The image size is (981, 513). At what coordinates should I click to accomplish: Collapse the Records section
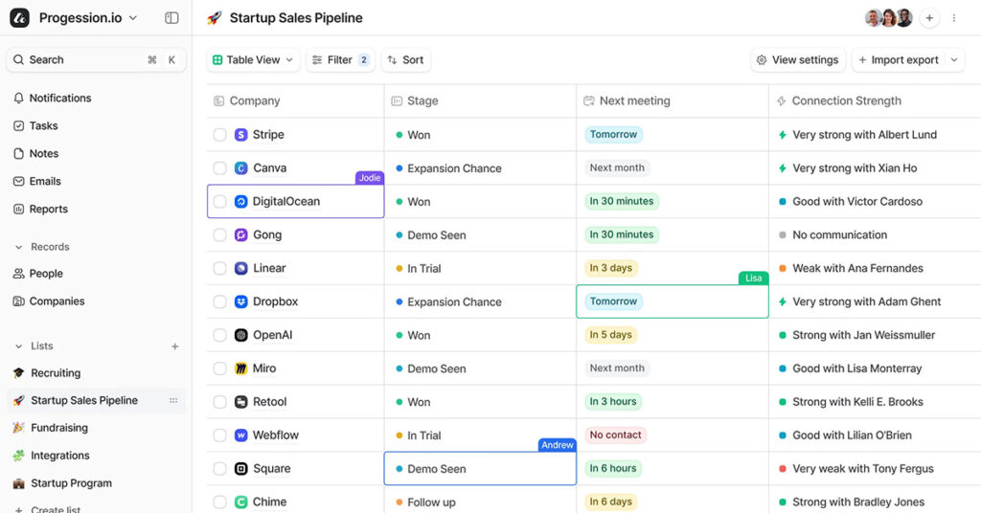point(18,247)
